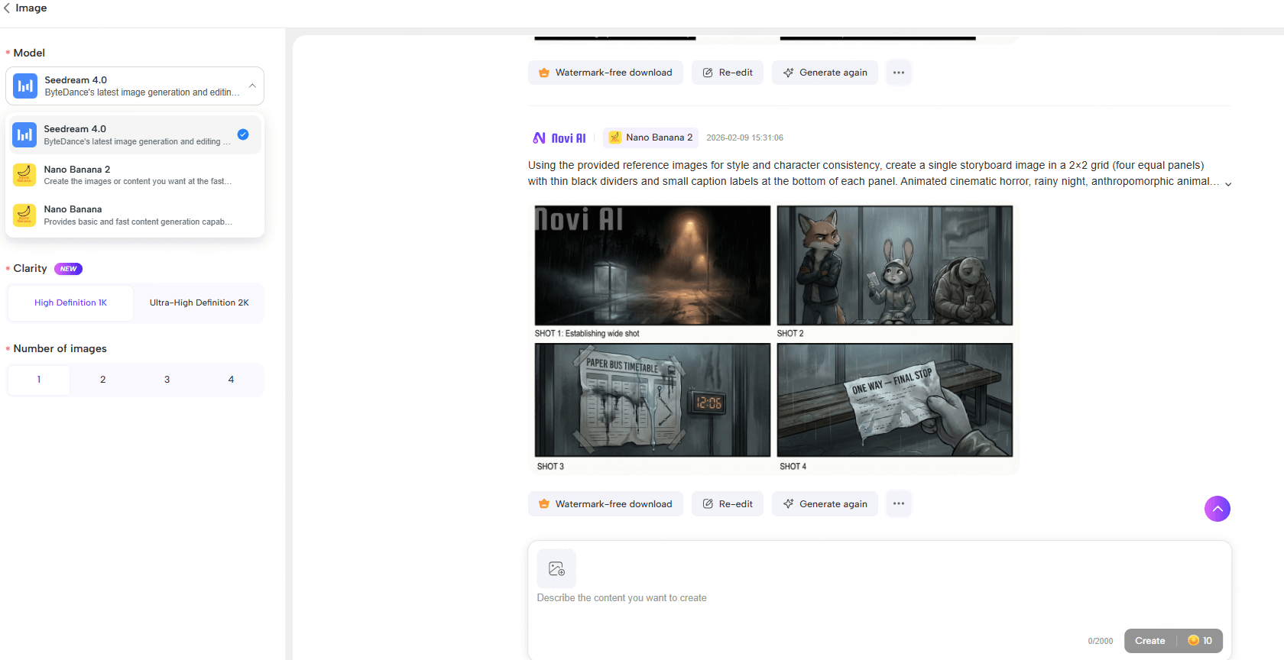Click the Nano Banana 2 model tag
Image resolution: width=1284 pixels, height=660 pixels.
650,137
